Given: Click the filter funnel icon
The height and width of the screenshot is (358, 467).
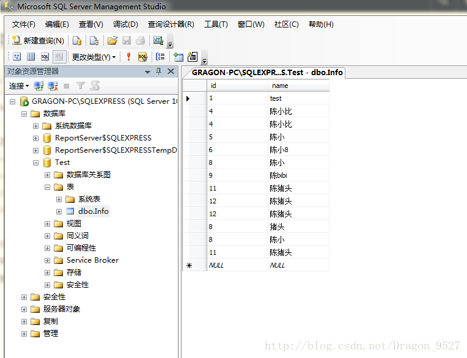Looking at the screenshot, I should tap(81, 86).
